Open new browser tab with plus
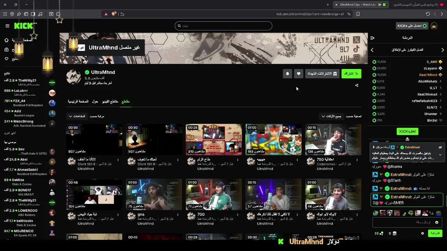This screenshot has height=251, width=447. tap(328, 5)
